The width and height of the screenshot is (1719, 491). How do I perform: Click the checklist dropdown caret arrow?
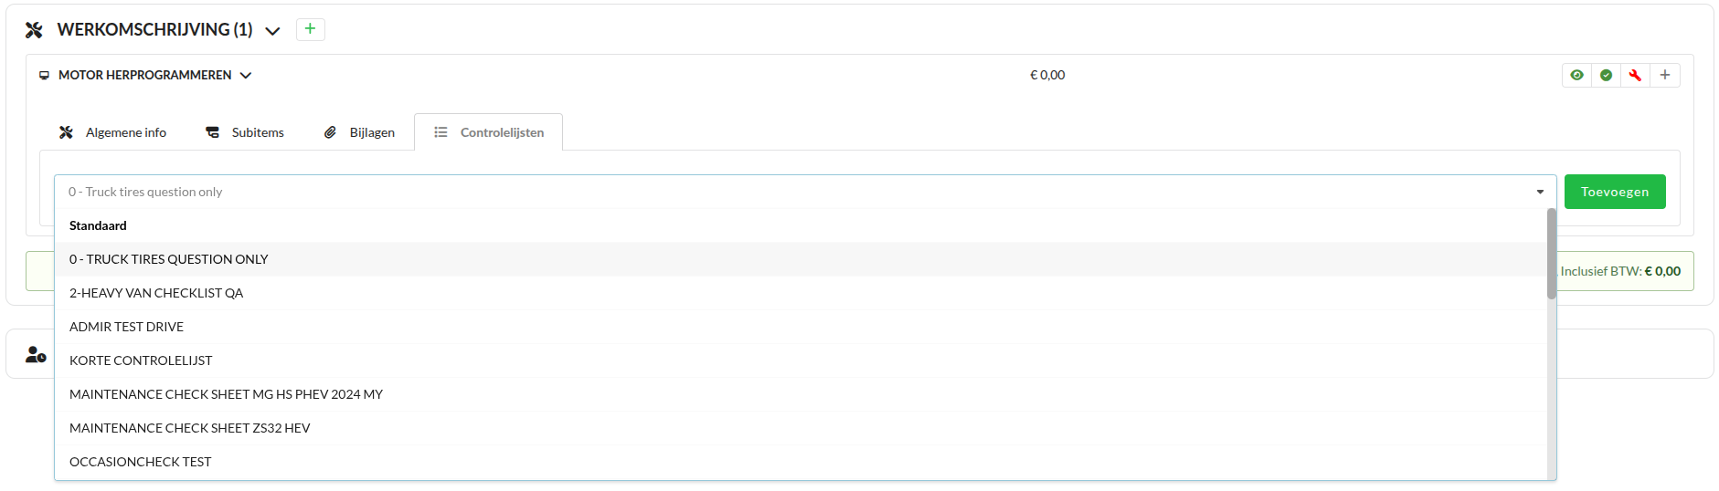[1540, 192]
